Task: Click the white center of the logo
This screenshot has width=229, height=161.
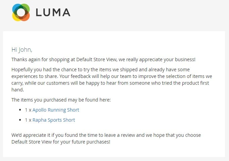Action: coord(21,12)
